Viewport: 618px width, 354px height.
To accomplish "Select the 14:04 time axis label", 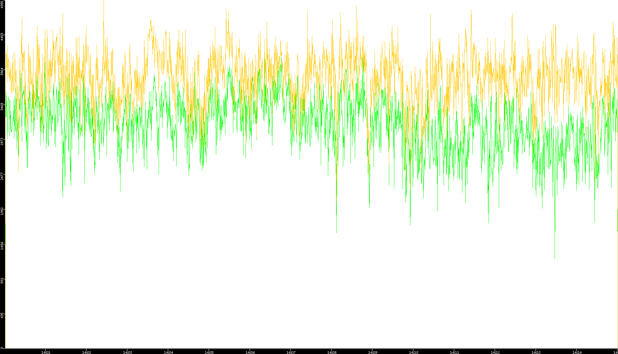I will point(168,352).
